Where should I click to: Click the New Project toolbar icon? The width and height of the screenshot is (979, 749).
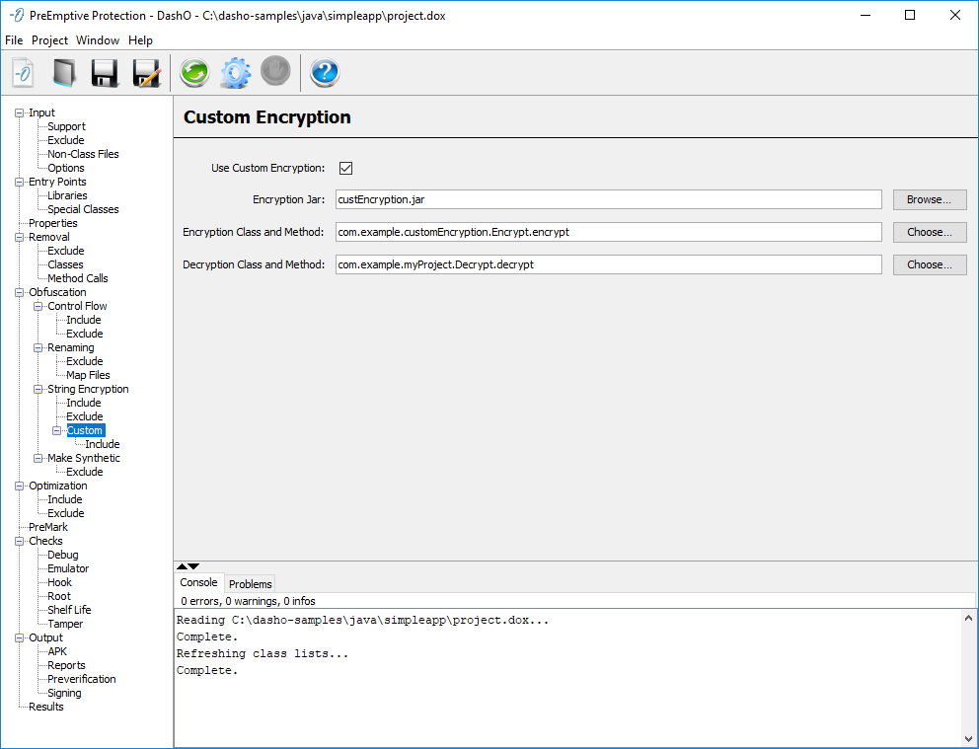[x=24, y=73]
